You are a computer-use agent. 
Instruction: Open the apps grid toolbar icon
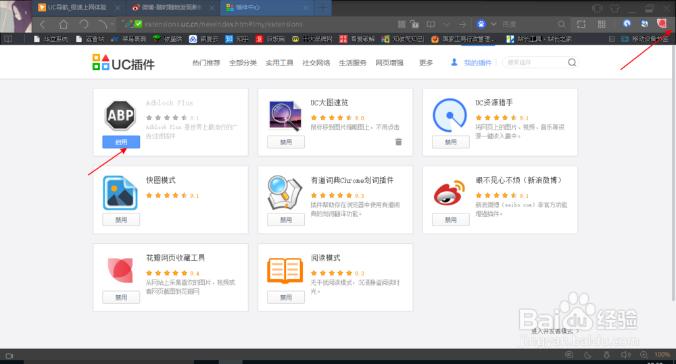click(x=602, y=24)
